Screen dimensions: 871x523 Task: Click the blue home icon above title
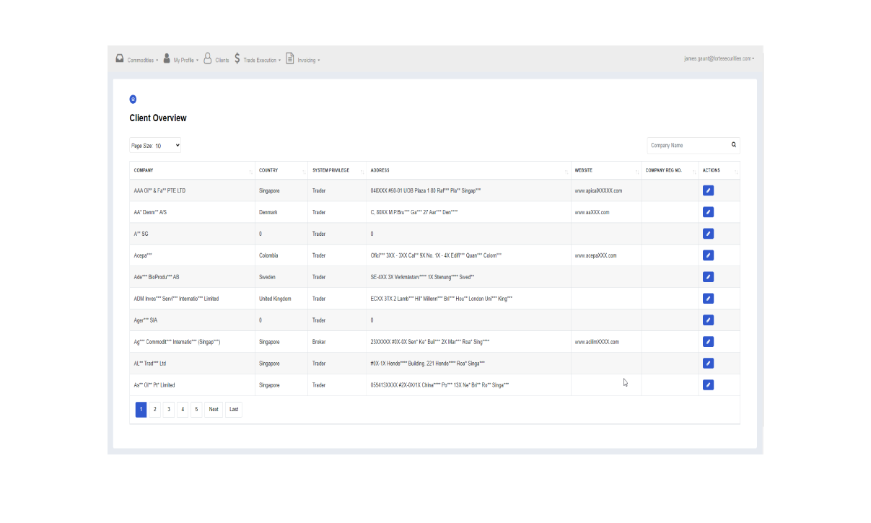click(133, 100)
